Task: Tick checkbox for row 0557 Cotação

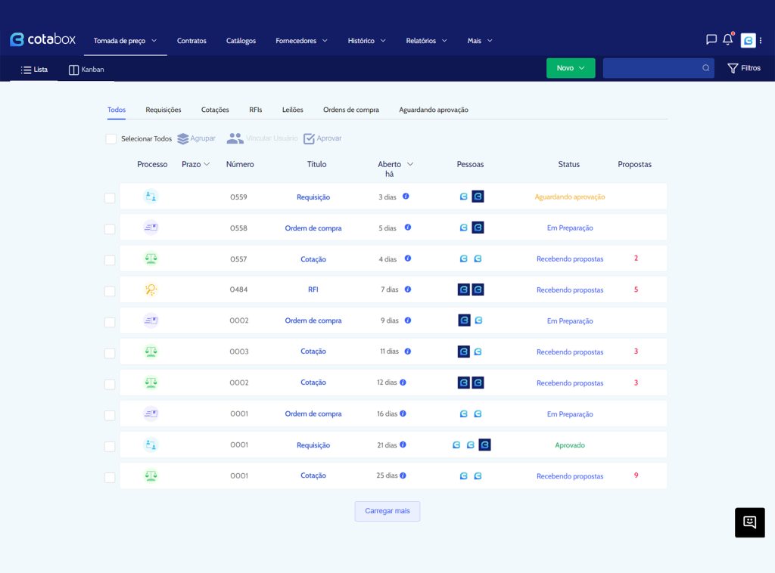Action: coord(110,260)
